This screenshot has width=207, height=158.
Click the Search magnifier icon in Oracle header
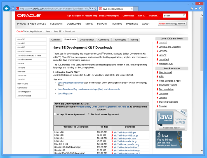[184, 16]
